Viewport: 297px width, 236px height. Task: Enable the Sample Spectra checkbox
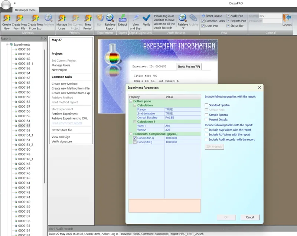[x=206, y=115]
